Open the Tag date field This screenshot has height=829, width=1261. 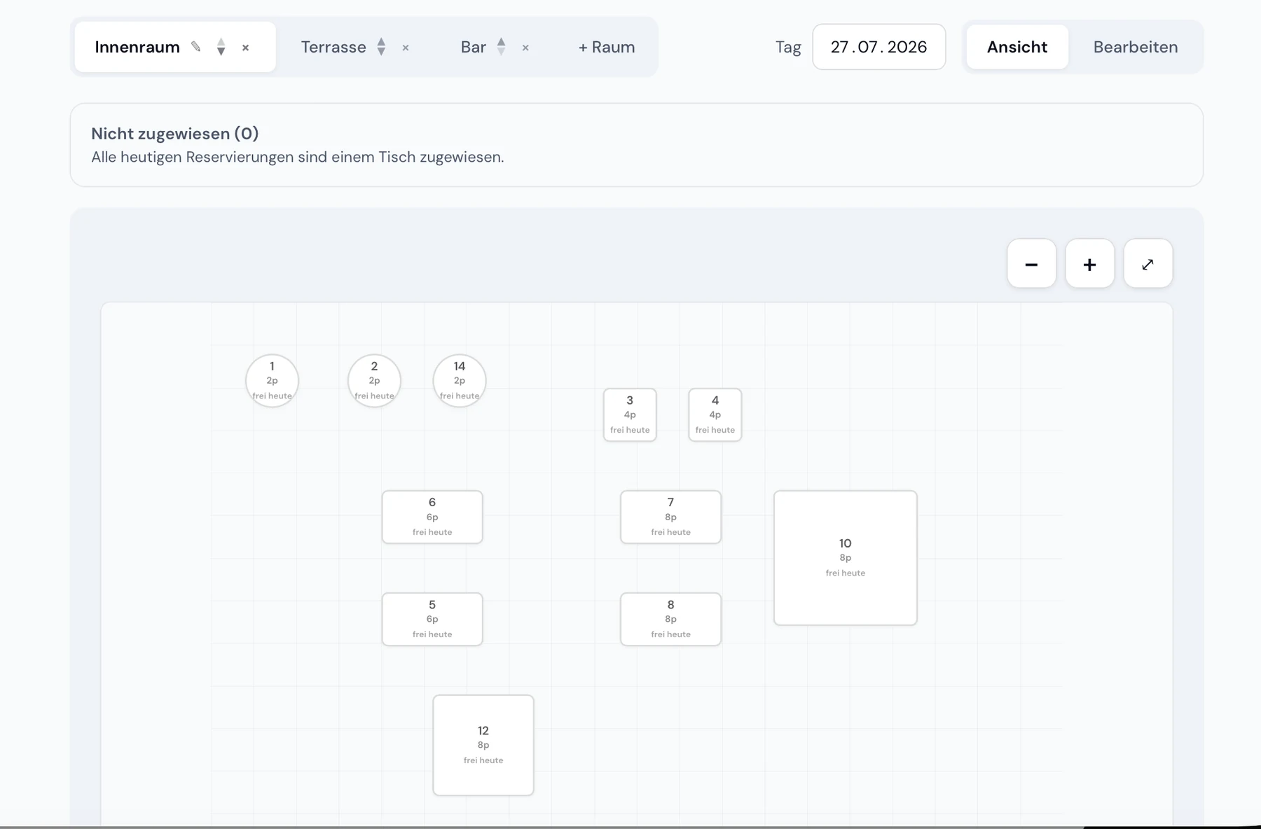click(x=878, y=47)
